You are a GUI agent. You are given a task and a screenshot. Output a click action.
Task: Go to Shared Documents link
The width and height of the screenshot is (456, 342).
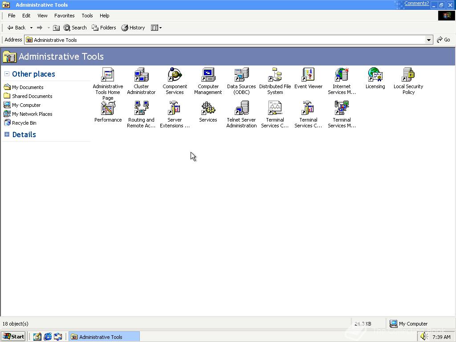32,96
